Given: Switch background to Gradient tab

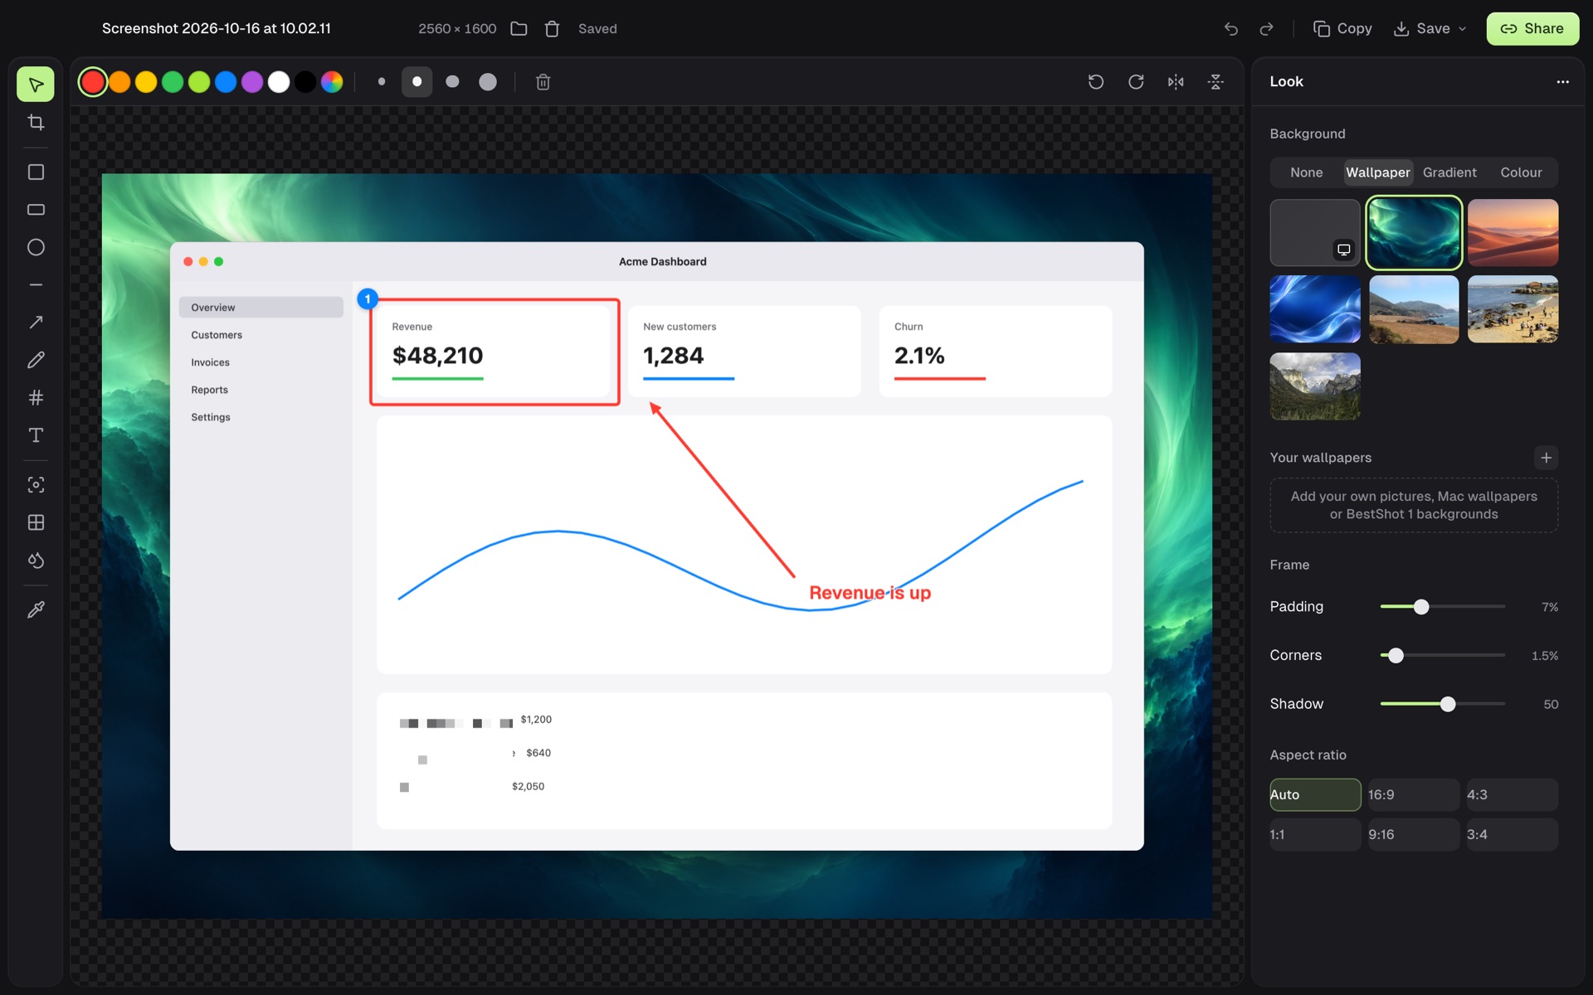Looking at the screenshot, I should [x=1449, y=172].
